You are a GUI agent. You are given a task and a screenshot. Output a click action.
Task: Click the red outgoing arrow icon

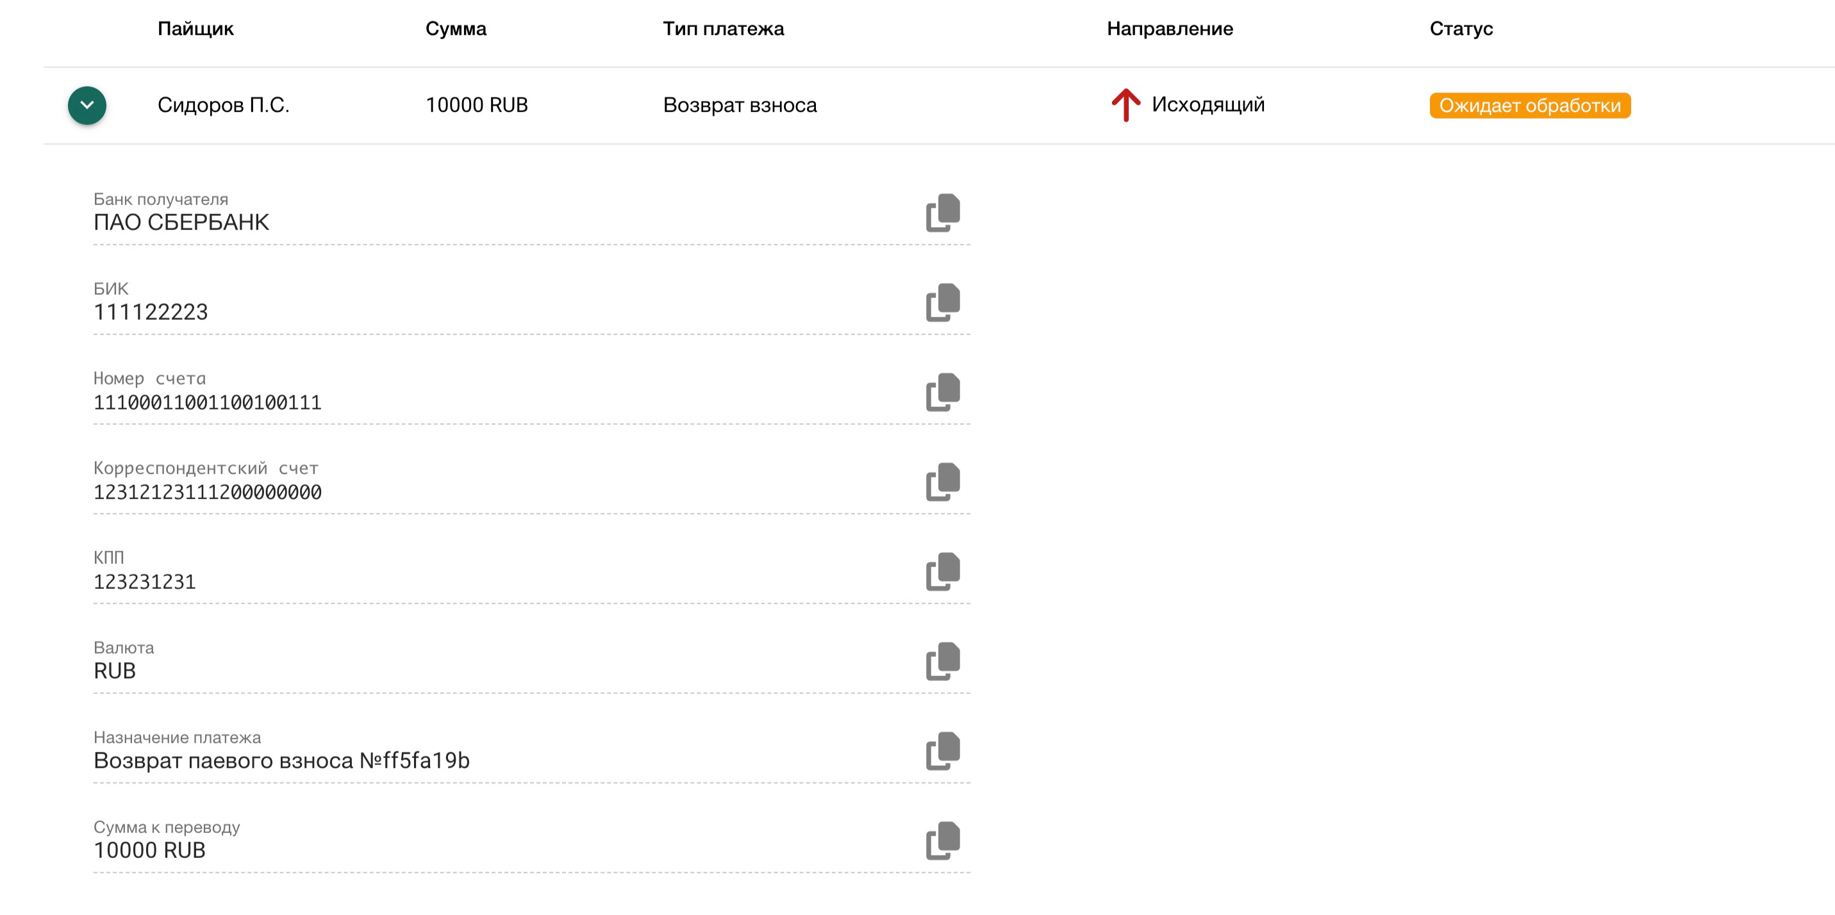point(1125,105)
